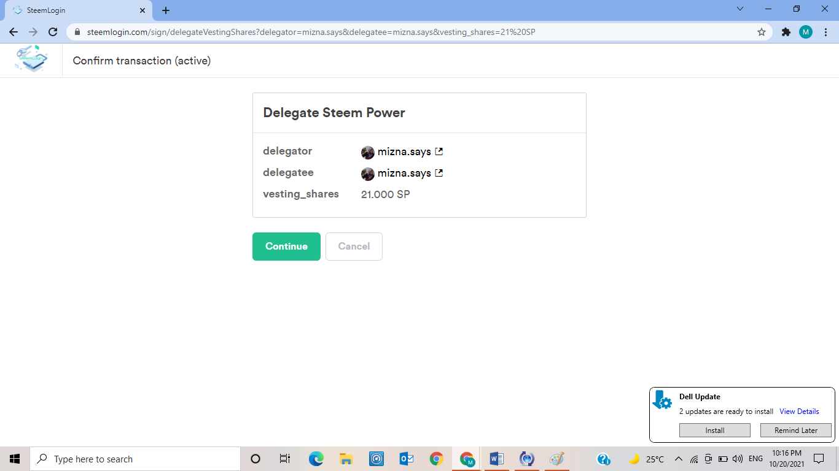Viewport: 839px width, 471px height.
Task: Close the SteemLogin tab
Action: coord(142,10)
